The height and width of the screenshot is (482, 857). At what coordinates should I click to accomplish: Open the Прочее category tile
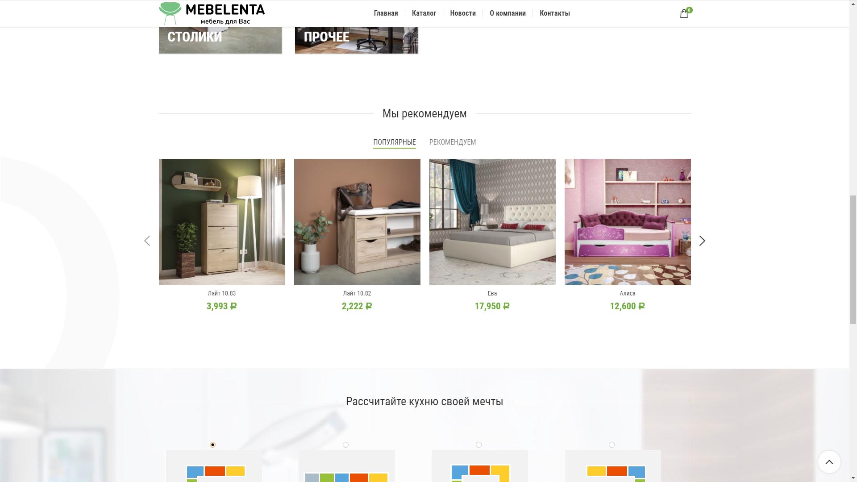pyautogui.click(x=357, y=40)
